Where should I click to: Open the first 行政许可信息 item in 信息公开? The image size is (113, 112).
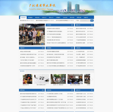(81, 94)
